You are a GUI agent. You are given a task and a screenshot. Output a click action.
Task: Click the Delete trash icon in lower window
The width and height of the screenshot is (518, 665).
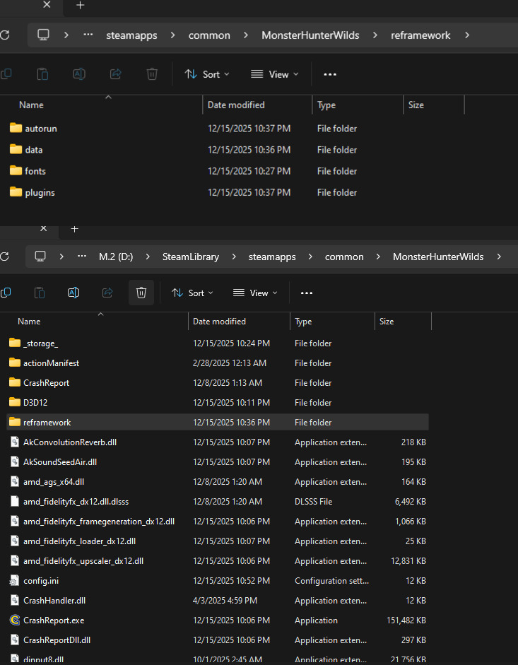(x=141, y=293)
